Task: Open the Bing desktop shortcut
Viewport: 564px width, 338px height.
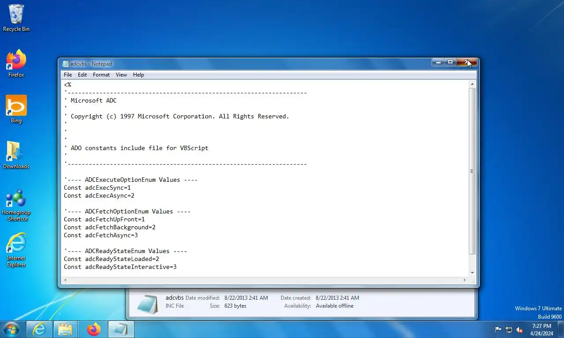Action: 16,109
